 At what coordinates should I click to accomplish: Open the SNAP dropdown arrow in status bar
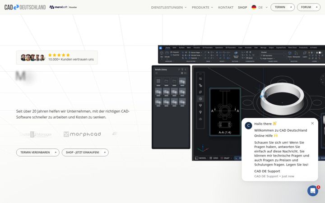click(231, 158)
